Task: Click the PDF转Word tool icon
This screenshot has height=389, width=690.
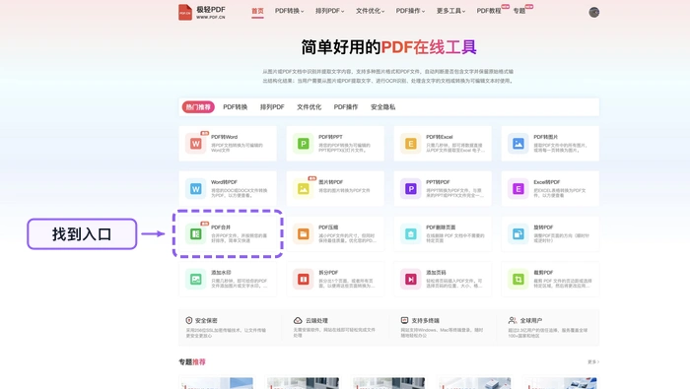Action: click(196, 144)
